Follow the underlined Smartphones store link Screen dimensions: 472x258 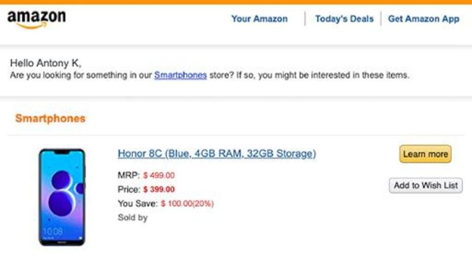click(180, 75)
